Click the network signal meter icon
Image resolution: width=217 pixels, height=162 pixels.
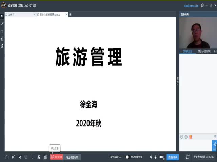coord(162,157)
